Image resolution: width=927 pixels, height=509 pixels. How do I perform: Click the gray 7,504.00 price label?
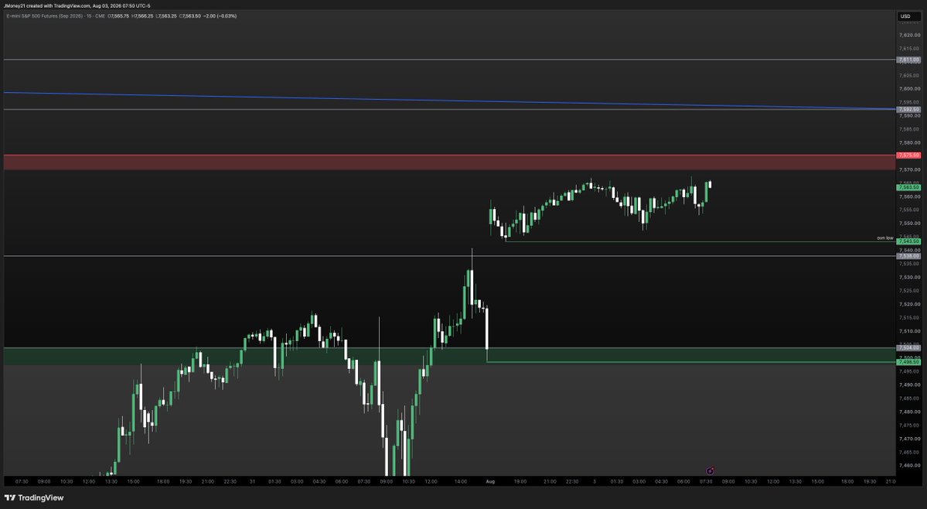pos(908,347)
